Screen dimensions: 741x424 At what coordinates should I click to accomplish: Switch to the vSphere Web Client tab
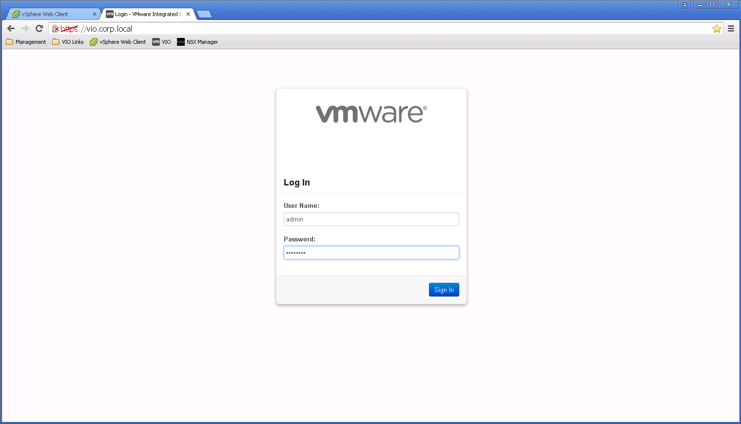[x=49, y=14]
